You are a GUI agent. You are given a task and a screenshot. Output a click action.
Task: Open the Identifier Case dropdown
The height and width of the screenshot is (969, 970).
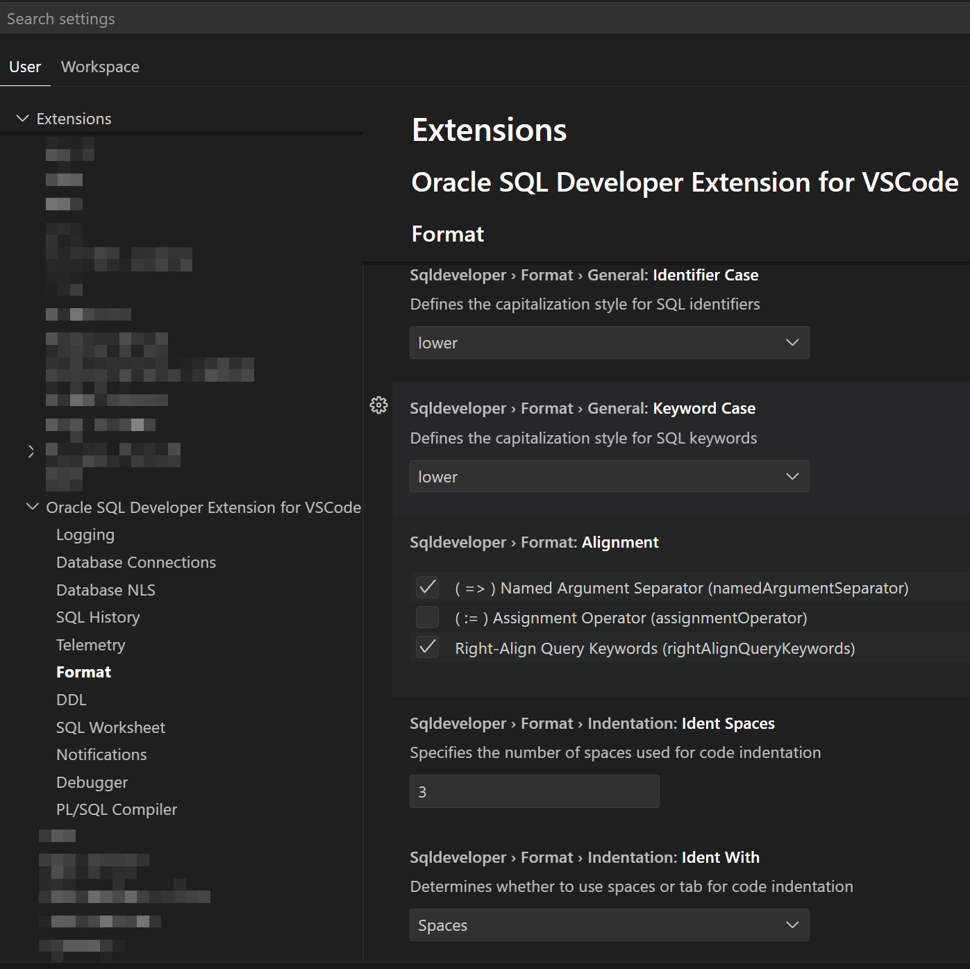tap(609, 343)
